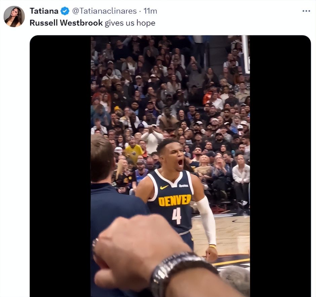Click the jersey number 4

pyautogui.click(x=176, y=216)
